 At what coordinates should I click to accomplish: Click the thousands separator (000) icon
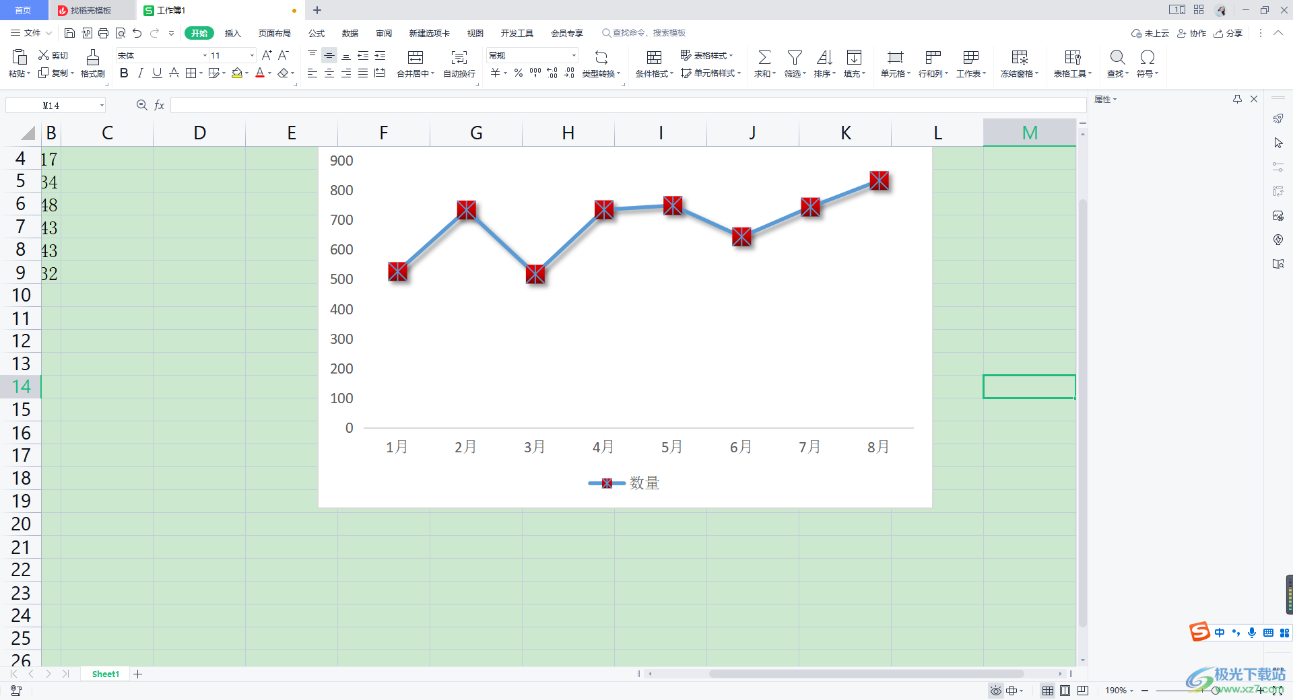point(535,73)
